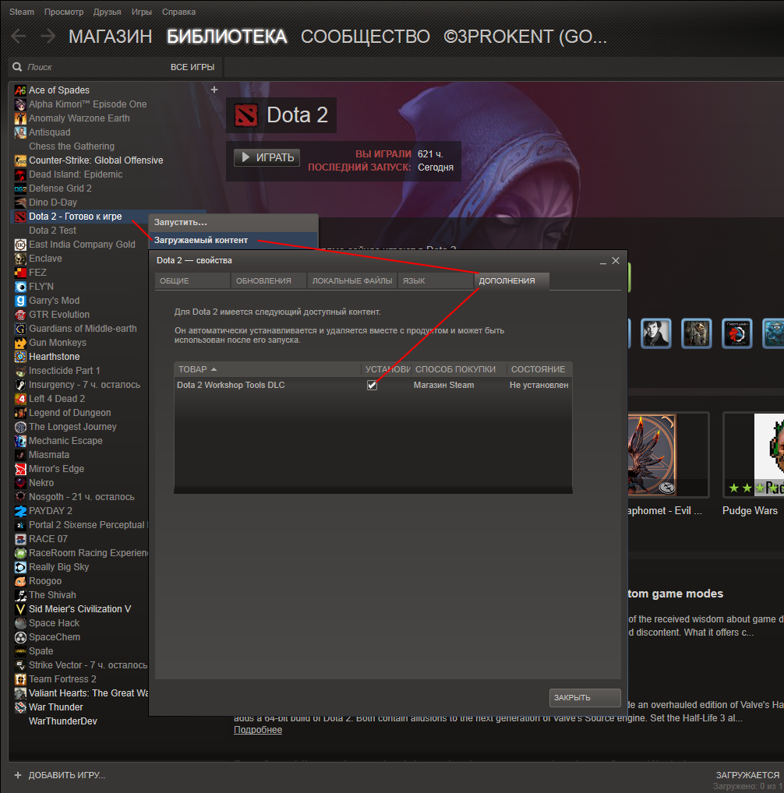The height and width of the screenshot is (793, 784).
Task: Click the forward navigation arrow
Action: click(48, 37)
